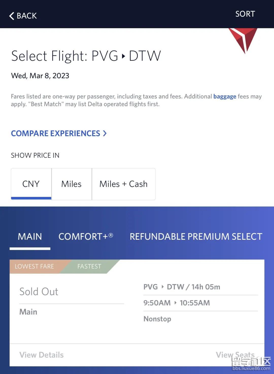The height and width of the screenshot is (374, 274).
Task: Click the red Delta logo
Action: 243,39
